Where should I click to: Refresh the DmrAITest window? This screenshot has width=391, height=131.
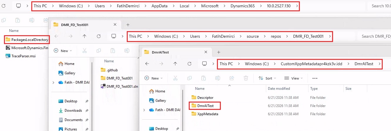[x=189, y=63]
